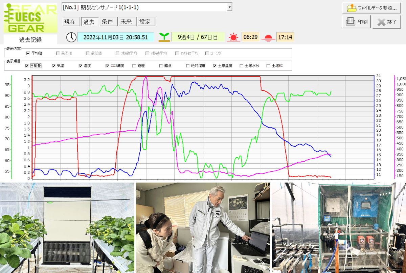
Task: Click the clock icon beside the date
Action: (71, 37)
